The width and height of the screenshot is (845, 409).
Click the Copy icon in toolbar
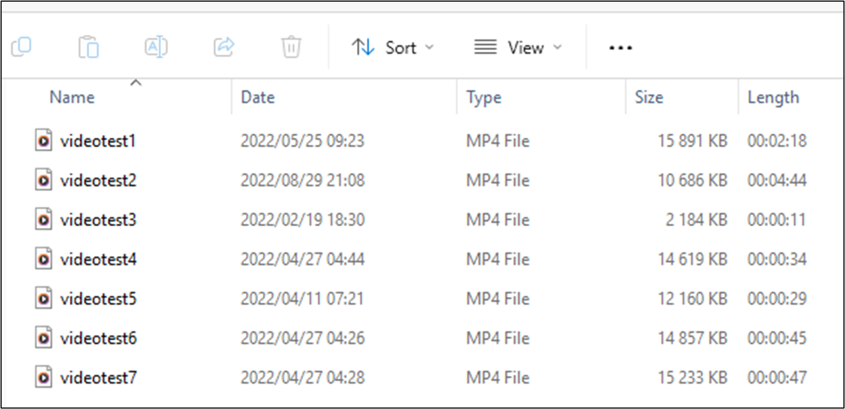click(21, 47)
